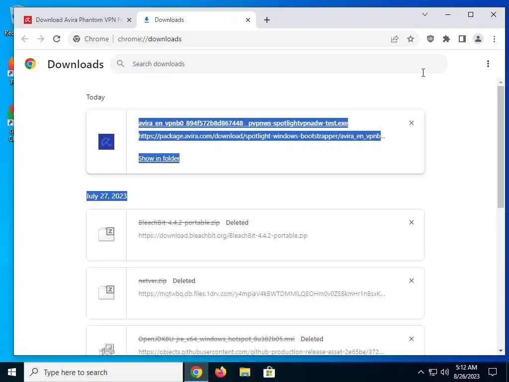Remove the OpenJDK8U msi entry from list

click(x=412, y=339)
